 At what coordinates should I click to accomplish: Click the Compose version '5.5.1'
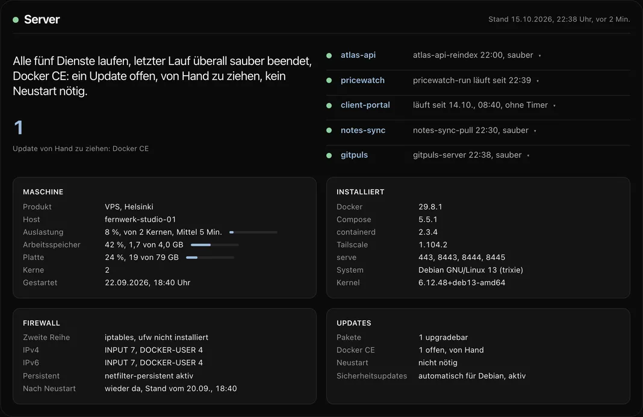tap(427, 220)
